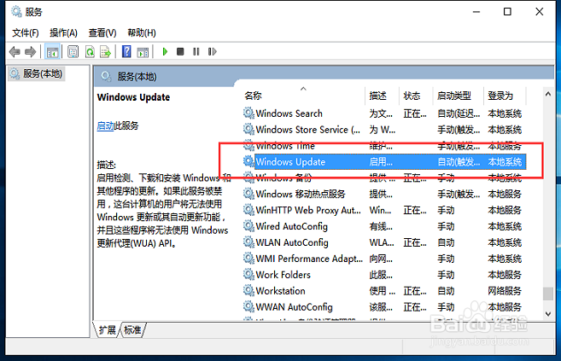Go back with the left arrow toolbar icon
The width and height of the screenshot is (561, 361).
(x=15, y=52)
